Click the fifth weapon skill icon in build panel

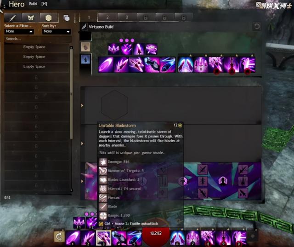click(x=167, y=65)
